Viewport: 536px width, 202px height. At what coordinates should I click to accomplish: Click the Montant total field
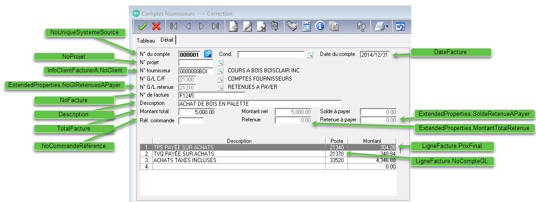[x=197, y=112]
